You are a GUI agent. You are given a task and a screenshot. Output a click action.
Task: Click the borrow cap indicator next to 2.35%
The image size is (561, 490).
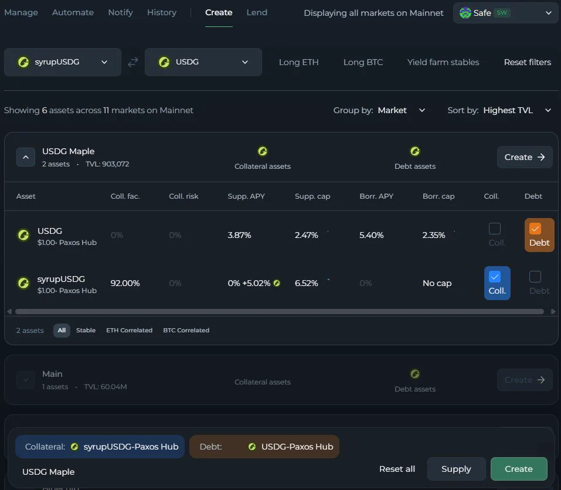(x=454, y=235)
